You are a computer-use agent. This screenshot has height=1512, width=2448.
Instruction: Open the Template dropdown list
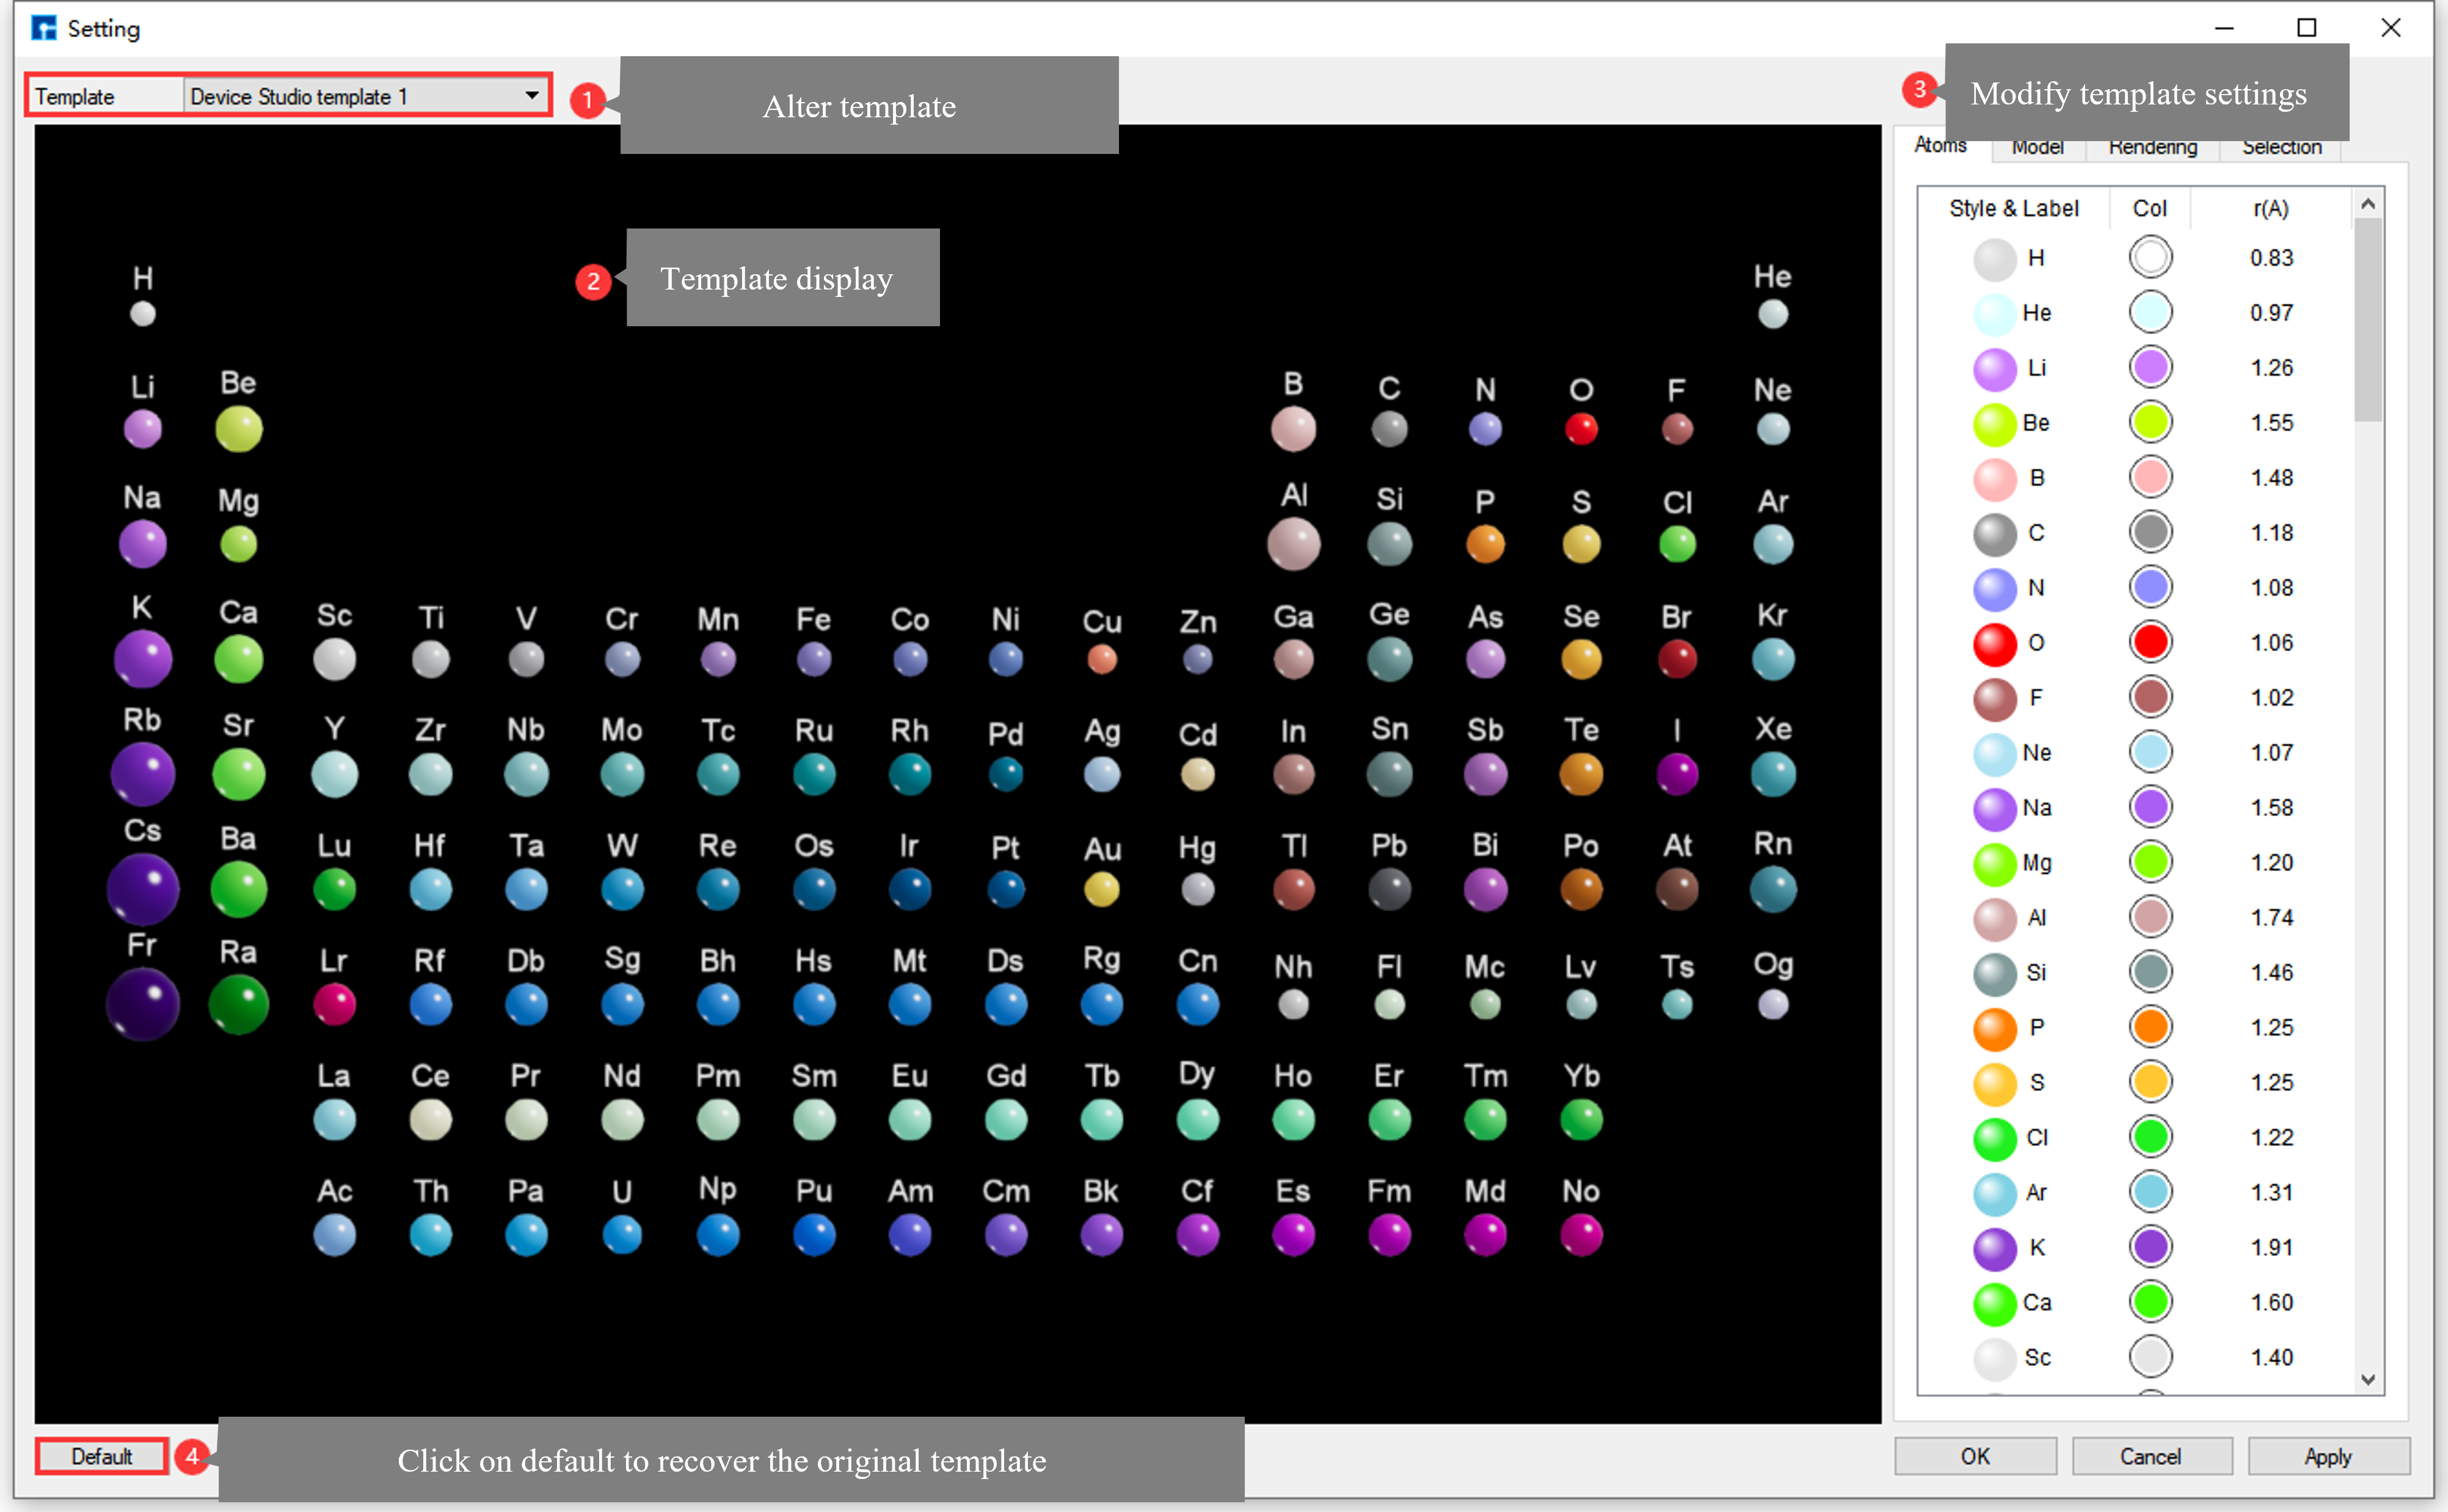pos(365,96)
